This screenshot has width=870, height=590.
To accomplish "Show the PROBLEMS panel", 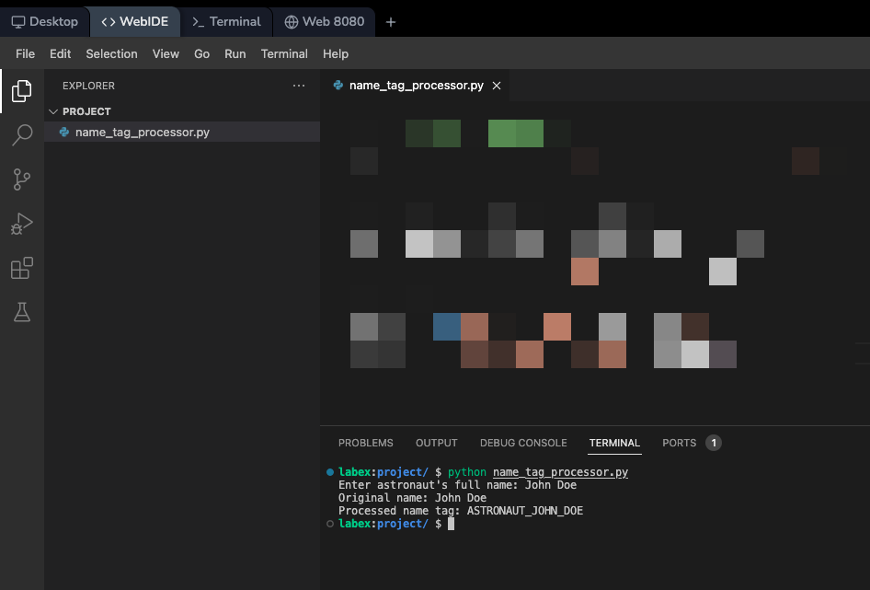I will point(365,443).
